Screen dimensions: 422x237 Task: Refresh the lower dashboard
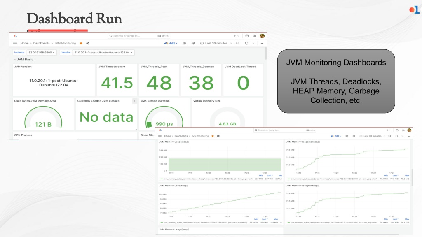[x=397, y=136]
